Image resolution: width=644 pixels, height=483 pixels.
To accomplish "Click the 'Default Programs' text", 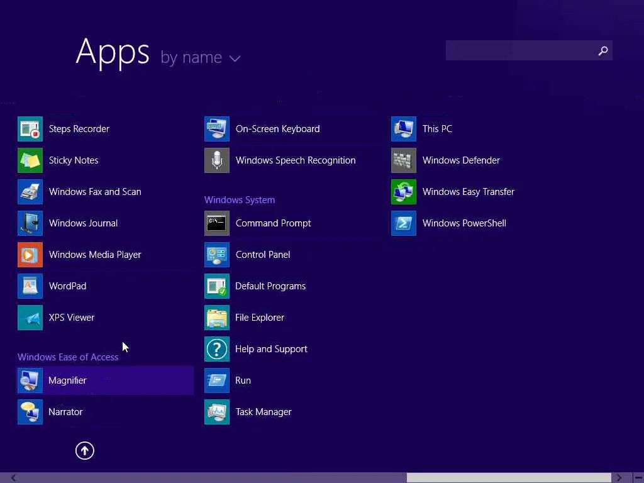I will (270, 286).
